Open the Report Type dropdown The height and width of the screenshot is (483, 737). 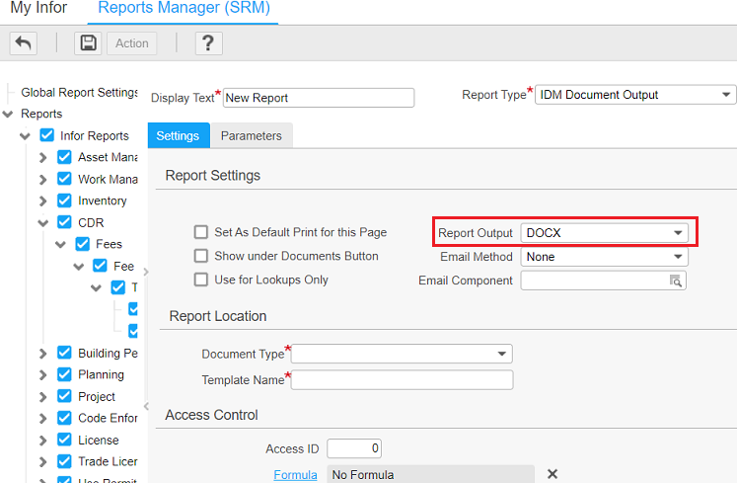pyautogui.click(x=726, y=95)
